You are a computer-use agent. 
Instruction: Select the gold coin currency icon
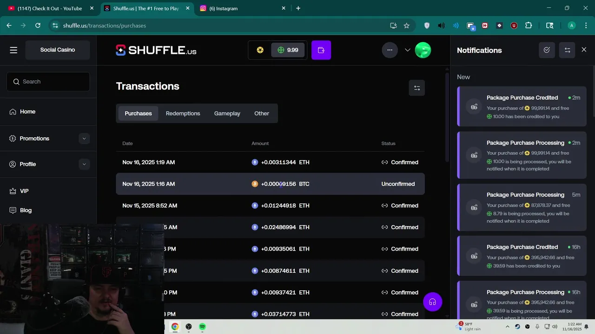click(260, 50)
